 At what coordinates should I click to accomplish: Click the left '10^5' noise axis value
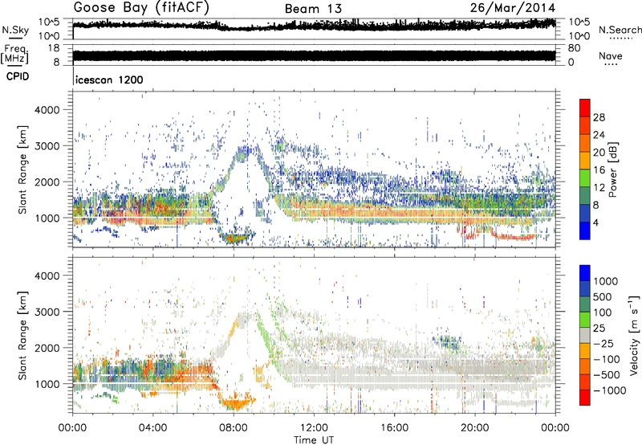(49, 22)
